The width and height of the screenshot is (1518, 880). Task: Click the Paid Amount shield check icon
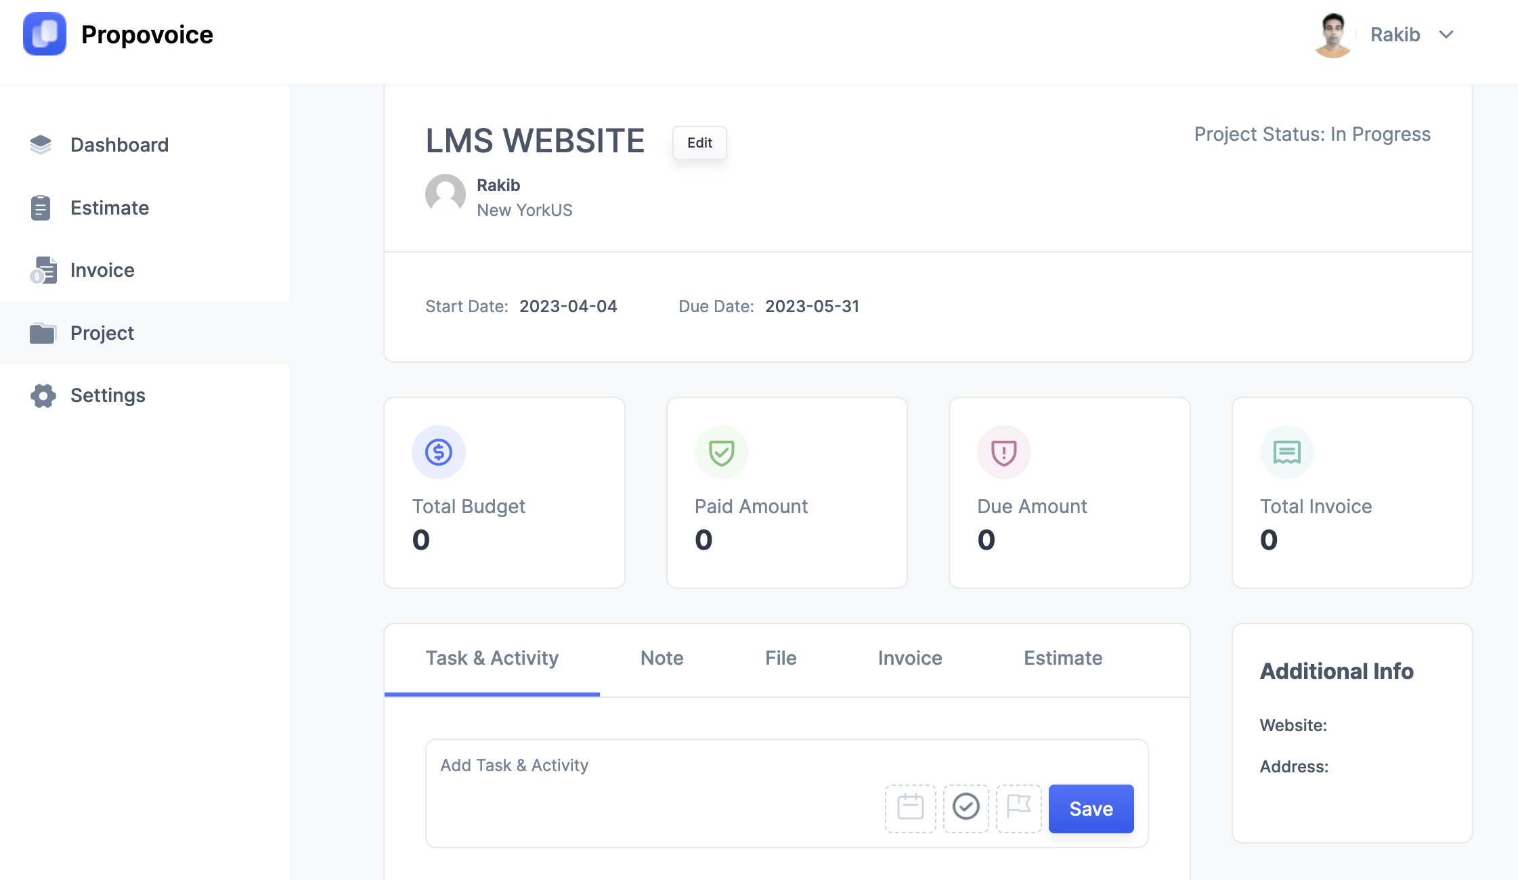[722, 452]
